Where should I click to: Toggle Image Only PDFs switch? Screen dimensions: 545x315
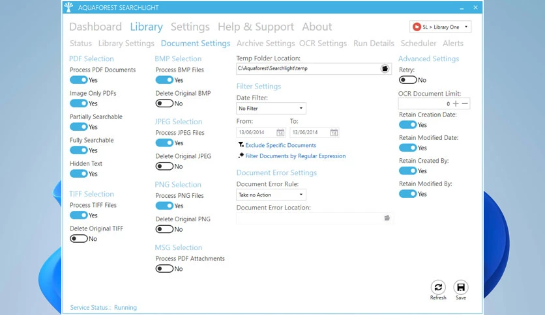click(78, 103)
